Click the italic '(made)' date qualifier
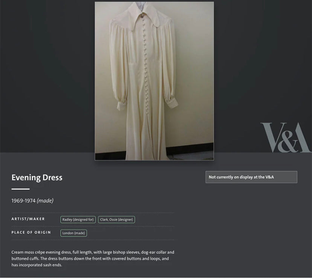Image resolution: width=312 pixels, height=280 pixels. [x=45, y=200]
